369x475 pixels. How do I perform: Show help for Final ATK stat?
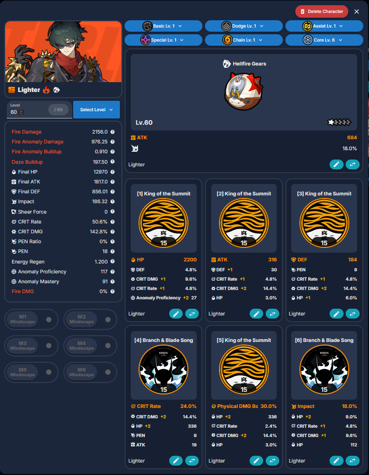click(x=113, y=182)
